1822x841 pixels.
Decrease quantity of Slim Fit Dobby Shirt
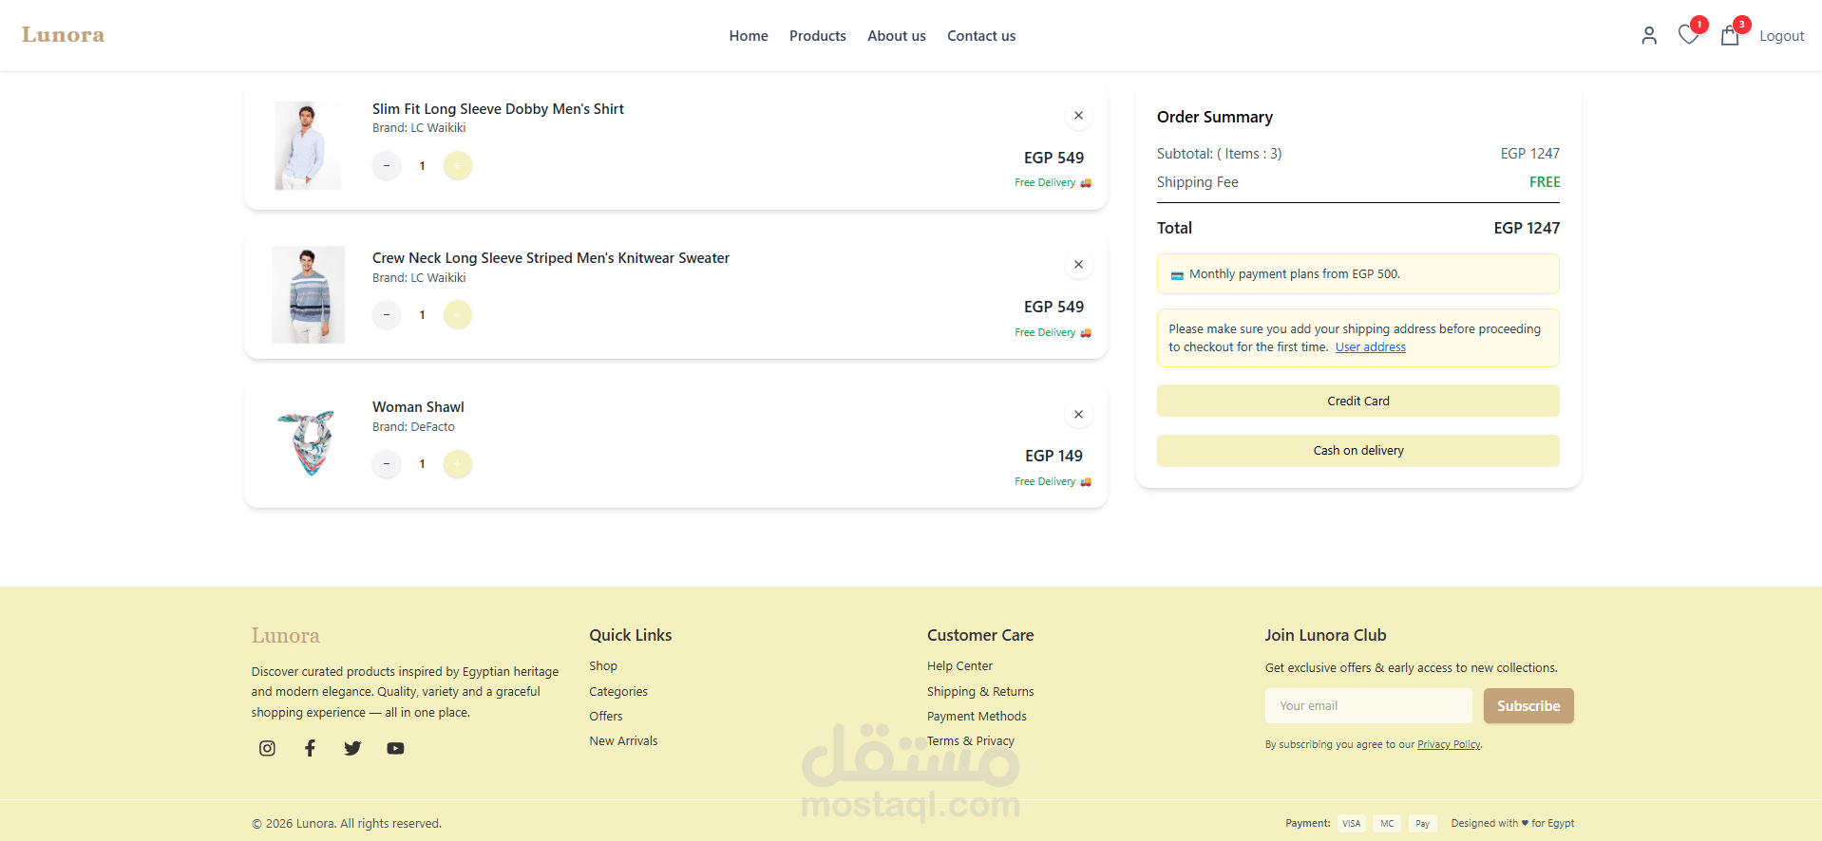pyautogui.click(x=387, y=166)
